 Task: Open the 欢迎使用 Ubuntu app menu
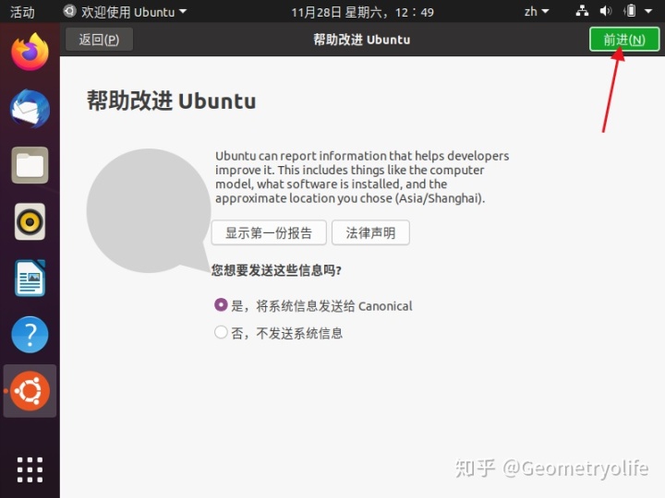[x=125, y=11]
